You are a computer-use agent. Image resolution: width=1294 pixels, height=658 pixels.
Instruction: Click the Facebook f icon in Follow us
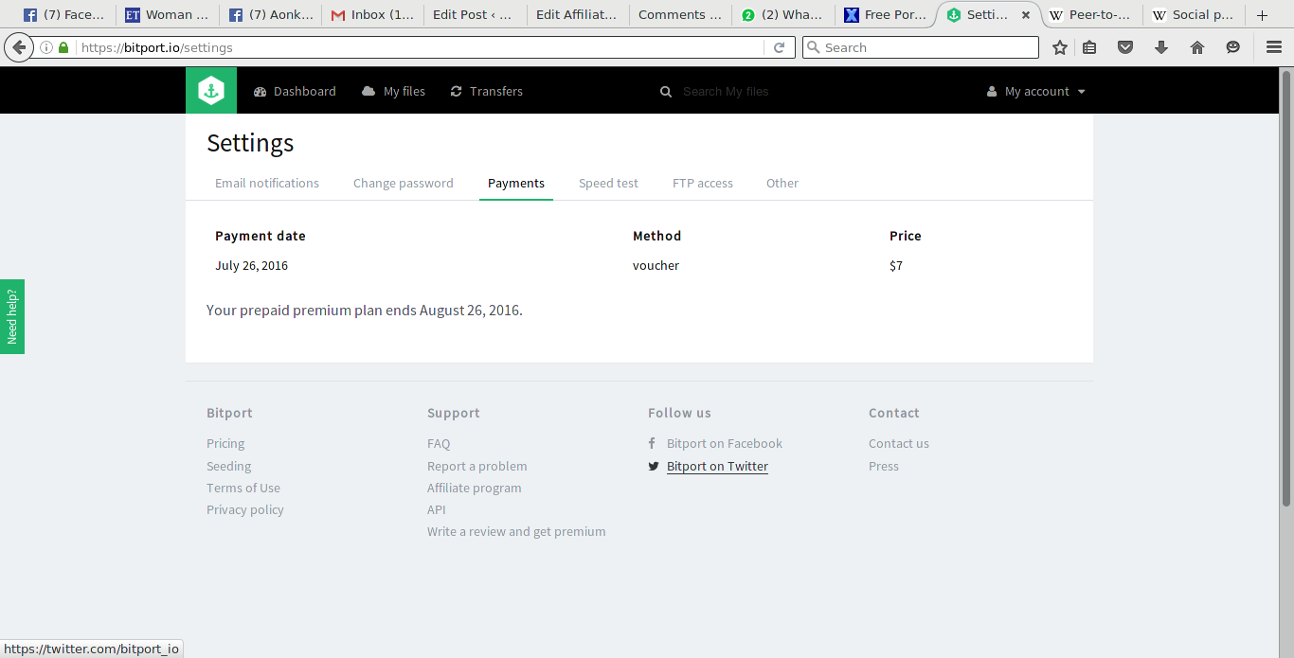pos(652,443)
